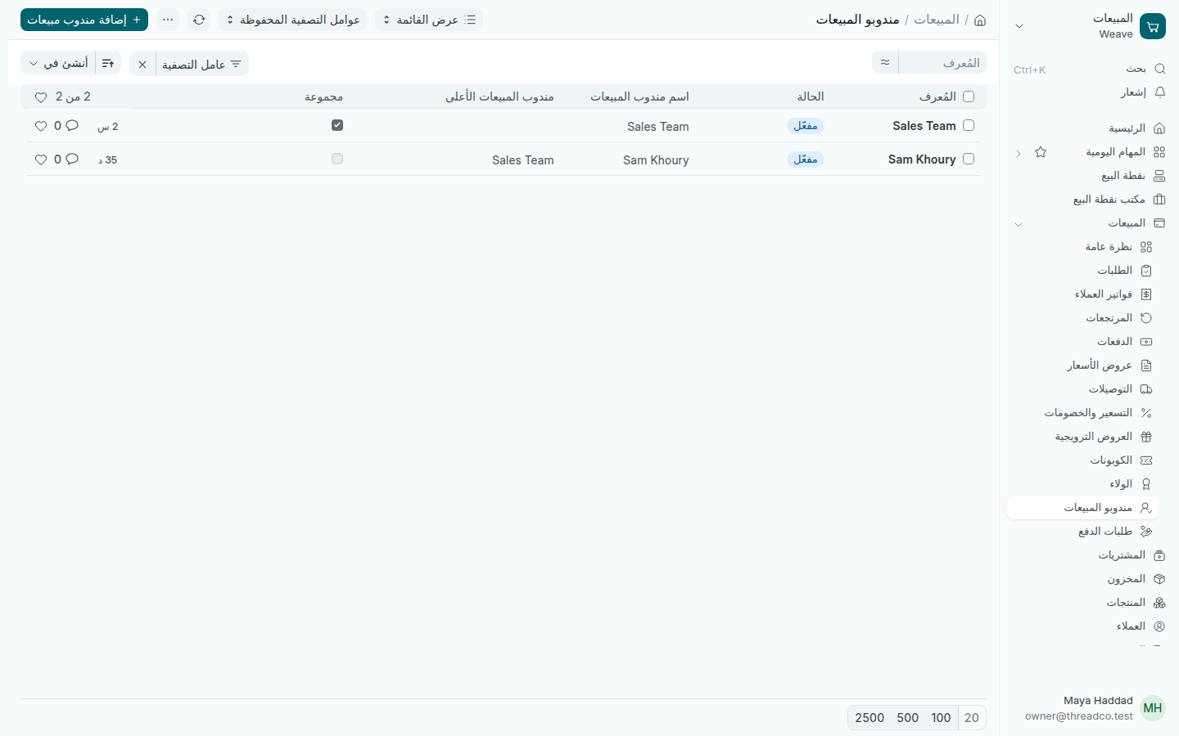Like the Sam Khoury row heart icon
Image resolution: width=1179 pixels, height=736 pixels.
(41, 159)
